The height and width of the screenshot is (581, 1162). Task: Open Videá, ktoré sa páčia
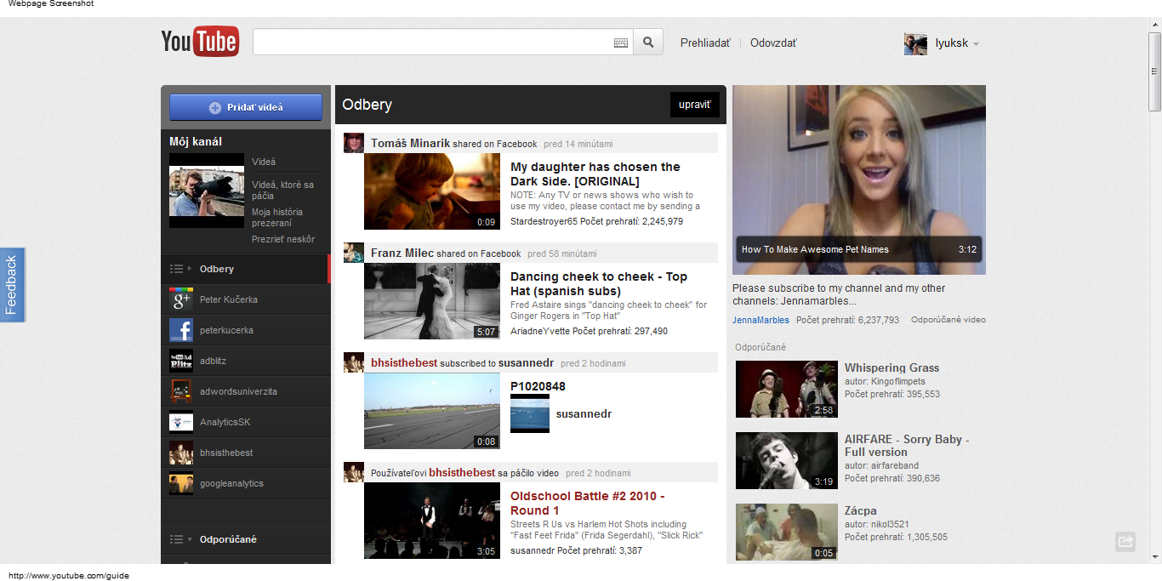coord(282,190)
